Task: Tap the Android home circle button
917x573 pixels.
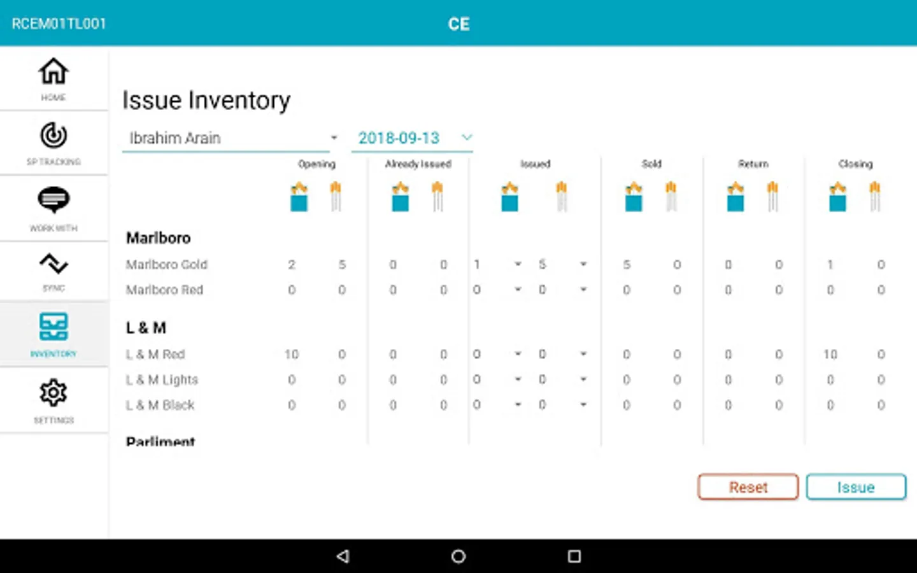Action: click(458, 556)
